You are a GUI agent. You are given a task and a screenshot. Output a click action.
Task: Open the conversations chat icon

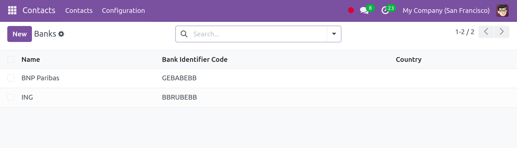(364, 11)
